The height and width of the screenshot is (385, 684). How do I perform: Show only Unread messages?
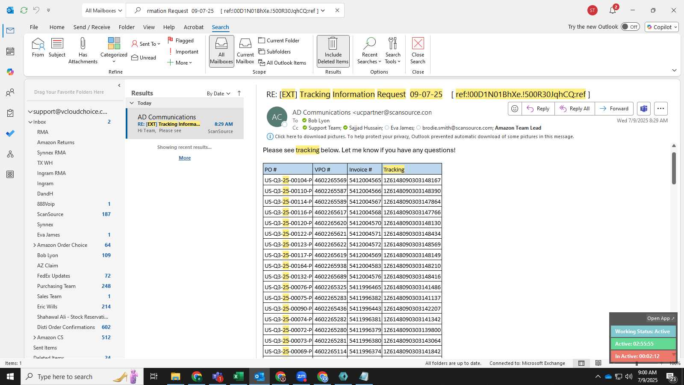(x=144, y=57)
